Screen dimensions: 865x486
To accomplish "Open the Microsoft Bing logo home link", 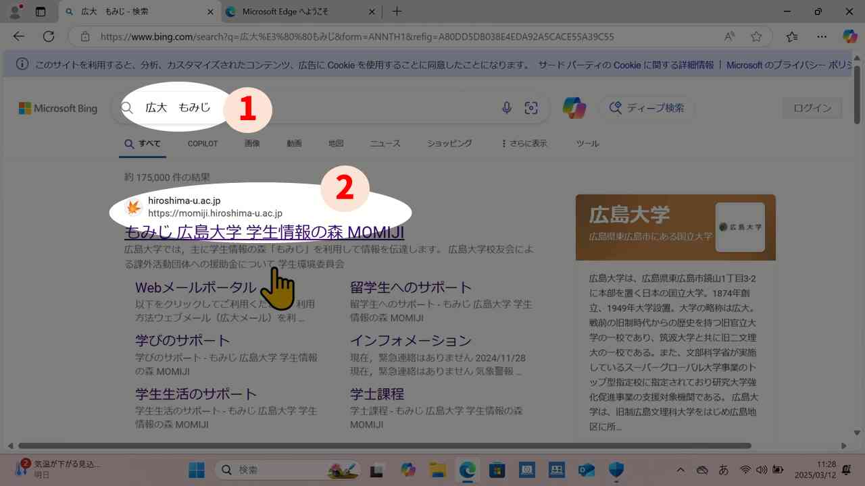I will [x=57, y=108].
